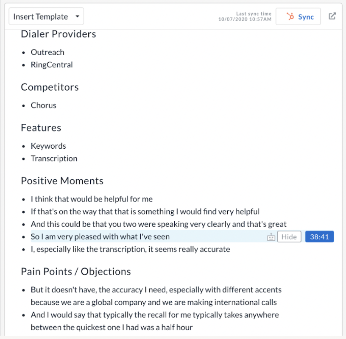
Task: Click the HubSpot Sync button
Action: (298, 17)
